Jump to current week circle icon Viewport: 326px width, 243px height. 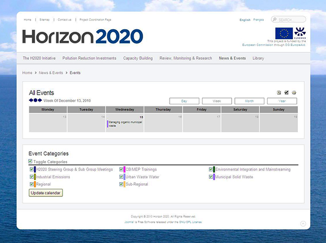coord(36,100)
